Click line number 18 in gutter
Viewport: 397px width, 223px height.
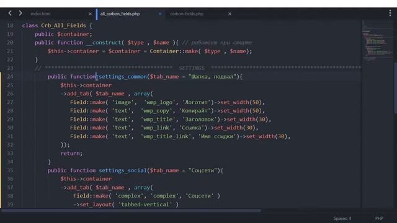point(10,25)
